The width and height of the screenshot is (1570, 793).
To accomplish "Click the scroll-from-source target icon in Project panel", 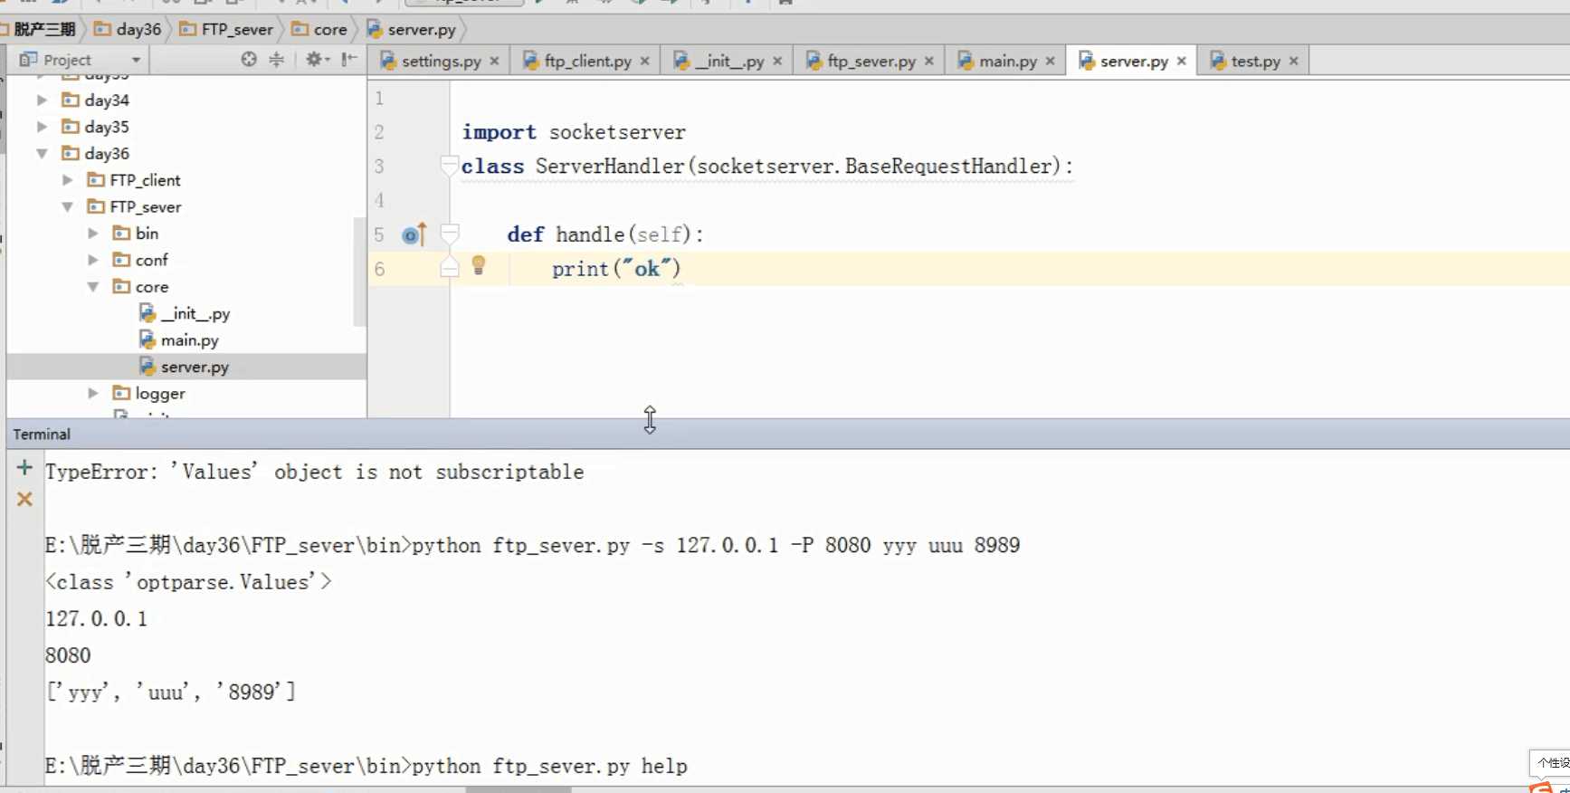I will coord(249,60).
